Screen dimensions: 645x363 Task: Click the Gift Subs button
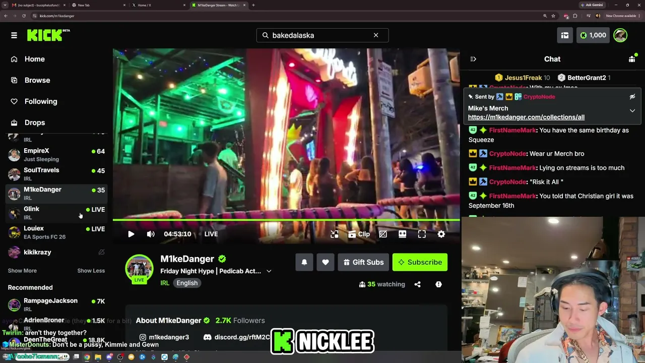pyautogui.click(x=363, y=262)
